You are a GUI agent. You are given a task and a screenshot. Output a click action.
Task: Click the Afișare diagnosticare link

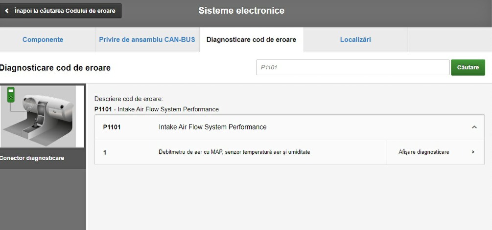[423, 152]
